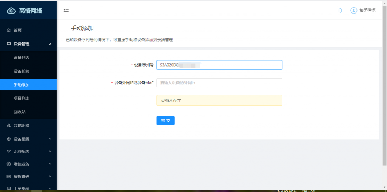
Task: Expand the 授权管理 submenu chevron
Action: point(50,177)
